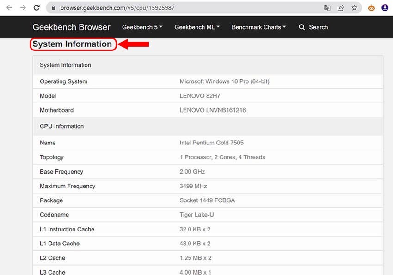The width and height of the screenshot is (393, 275).
Task: Select the 48.0 KB x 2 value
Action: 195,244
